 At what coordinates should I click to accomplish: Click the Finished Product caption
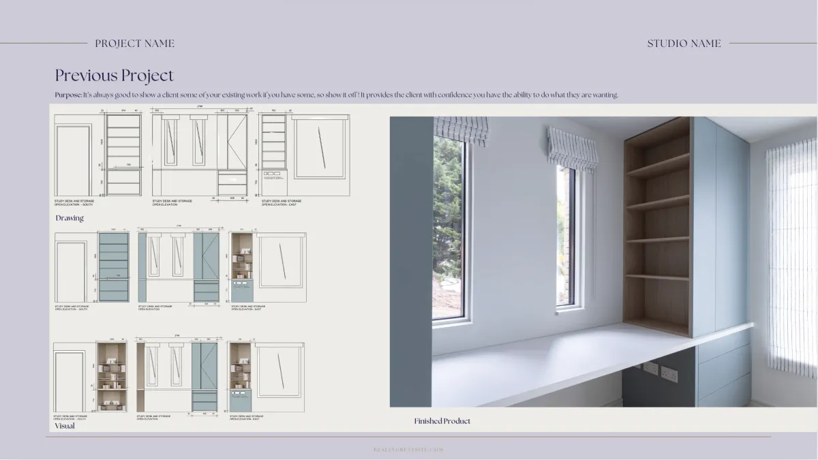pyautogui.click(x=442, y=421)
